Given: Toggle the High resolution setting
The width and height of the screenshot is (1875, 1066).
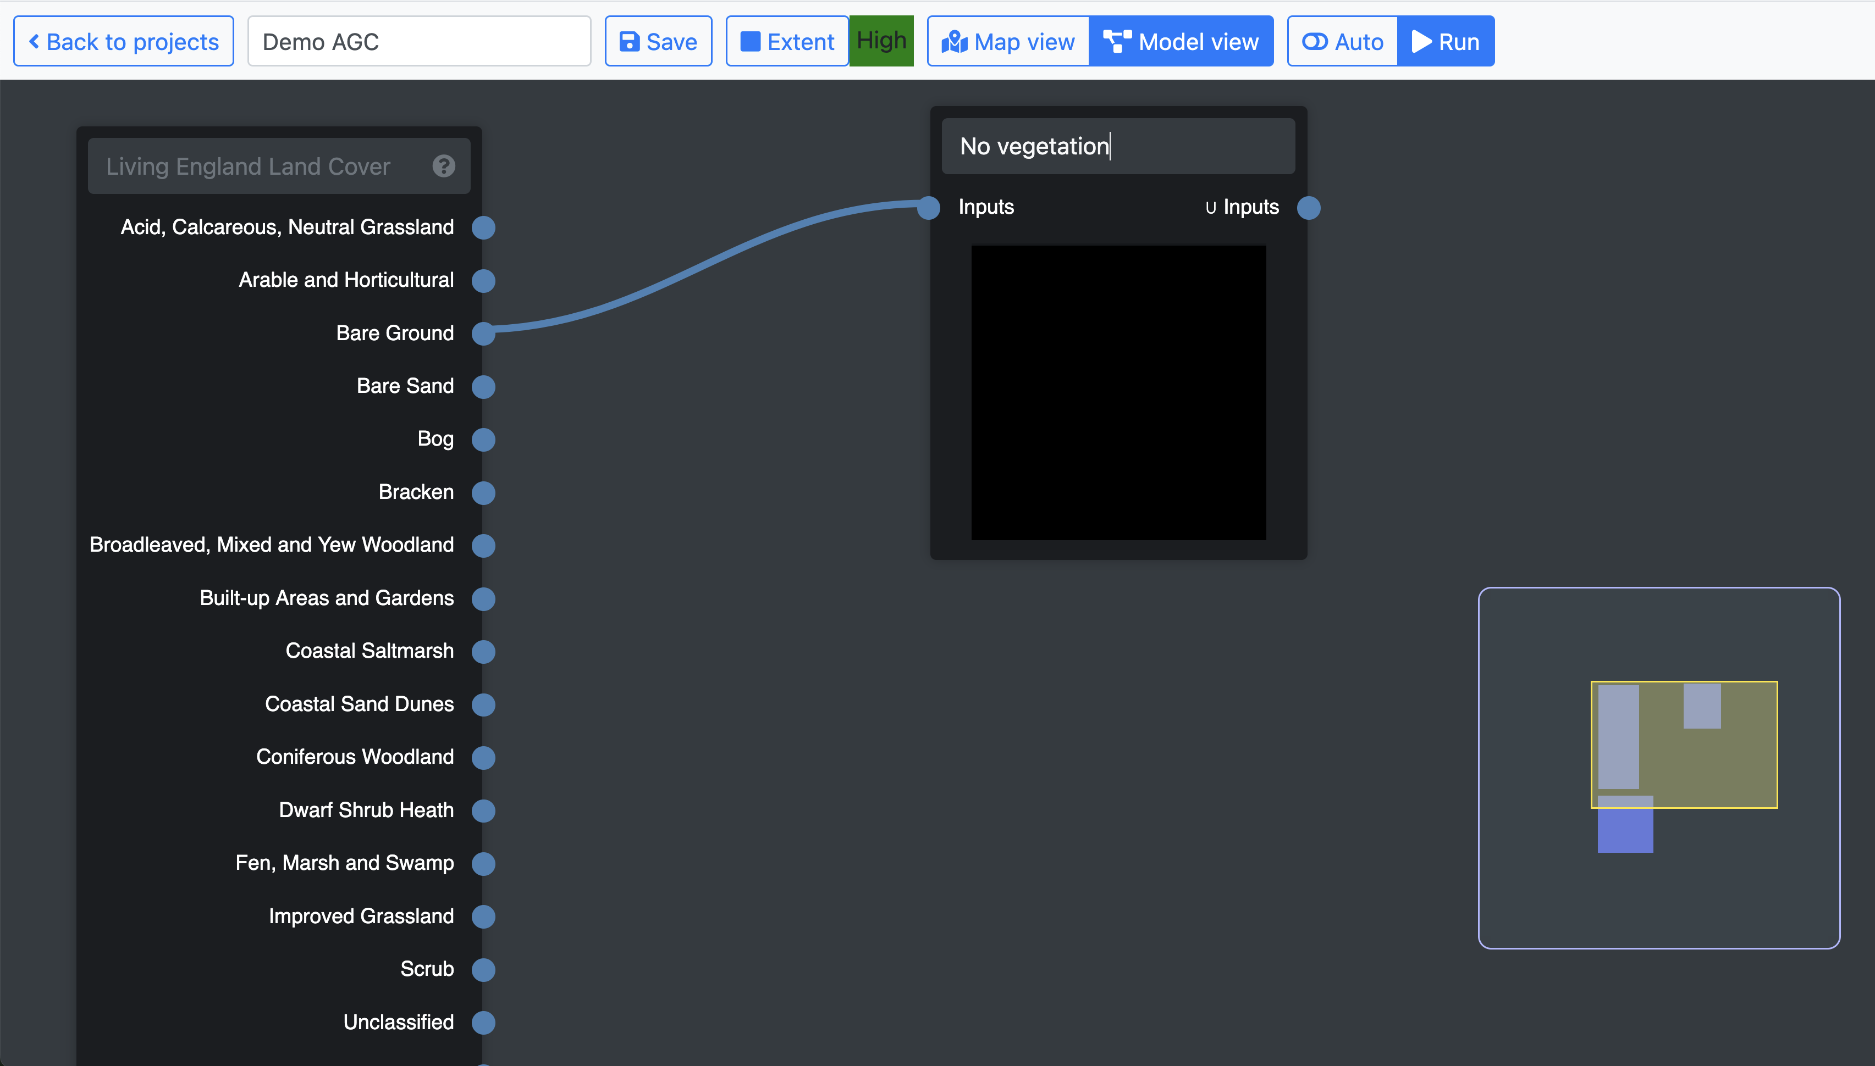Looking at the screenshot, I should point(881,41).
